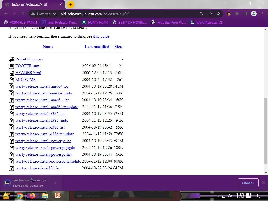Open warty-release-install-amd64.jigdo link
Screen dimensions: 268x201
(x=44, y=93)
